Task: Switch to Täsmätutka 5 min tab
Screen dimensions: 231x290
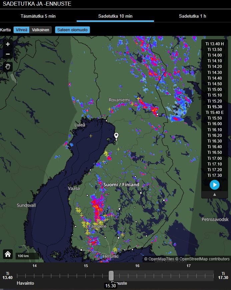Action: 38,16
